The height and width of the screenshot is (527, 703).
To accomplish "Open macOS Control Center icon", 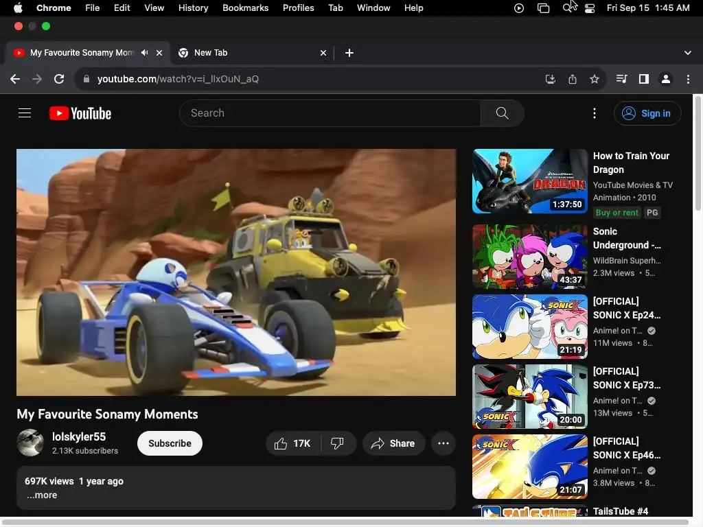I will [590, 8].
